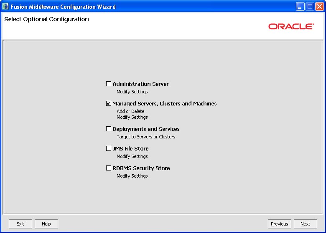Close the Configuration Wizard window
Screen dimensions: 326x233
(x=319, y=6)
